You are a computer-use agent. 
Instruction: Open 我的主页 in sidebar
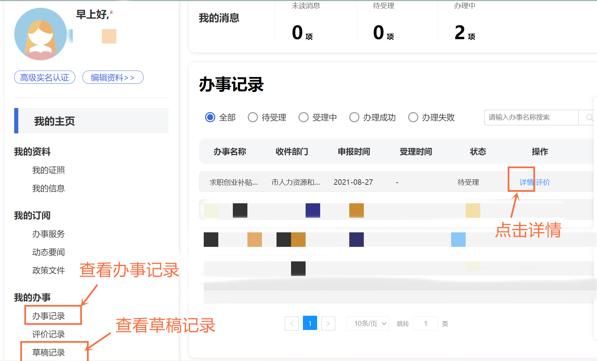coord(91,121)
